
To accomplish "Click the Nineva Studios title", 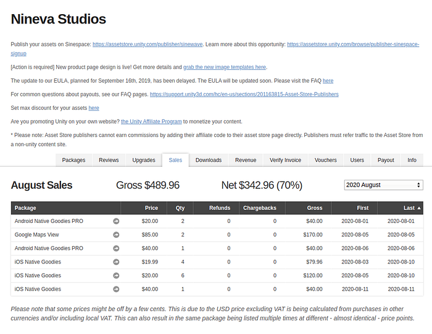I will coord(59,19).
